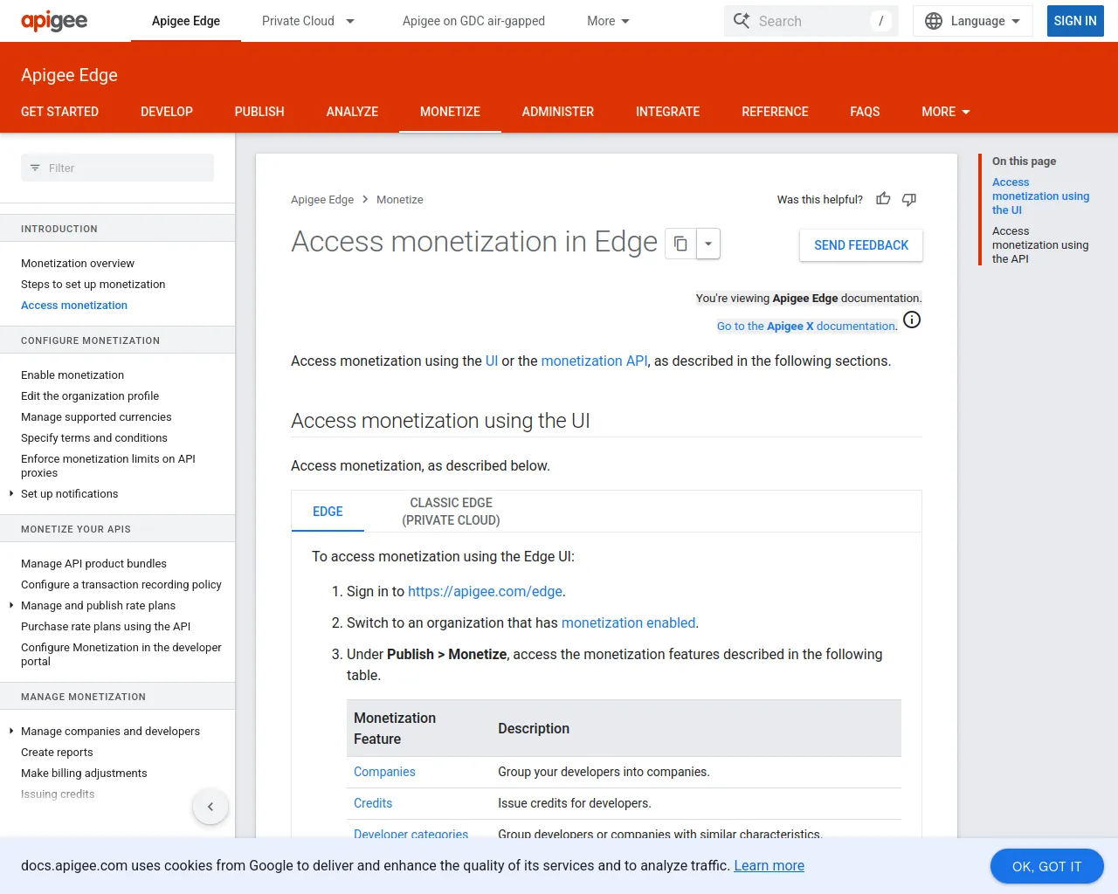Open the GET STARTED tab
Image resolution: width=1118 pixels, height=894 pixels.
click(59, 112)
